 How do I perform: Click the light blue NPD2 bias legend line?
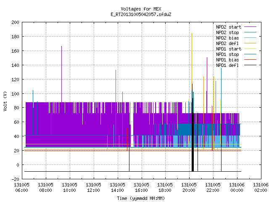tap(250, 38)
